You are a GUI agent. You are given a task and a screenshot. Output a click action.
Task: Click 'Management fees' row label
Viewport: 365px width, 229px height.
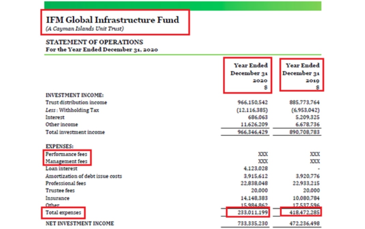(x=66, y=161)
